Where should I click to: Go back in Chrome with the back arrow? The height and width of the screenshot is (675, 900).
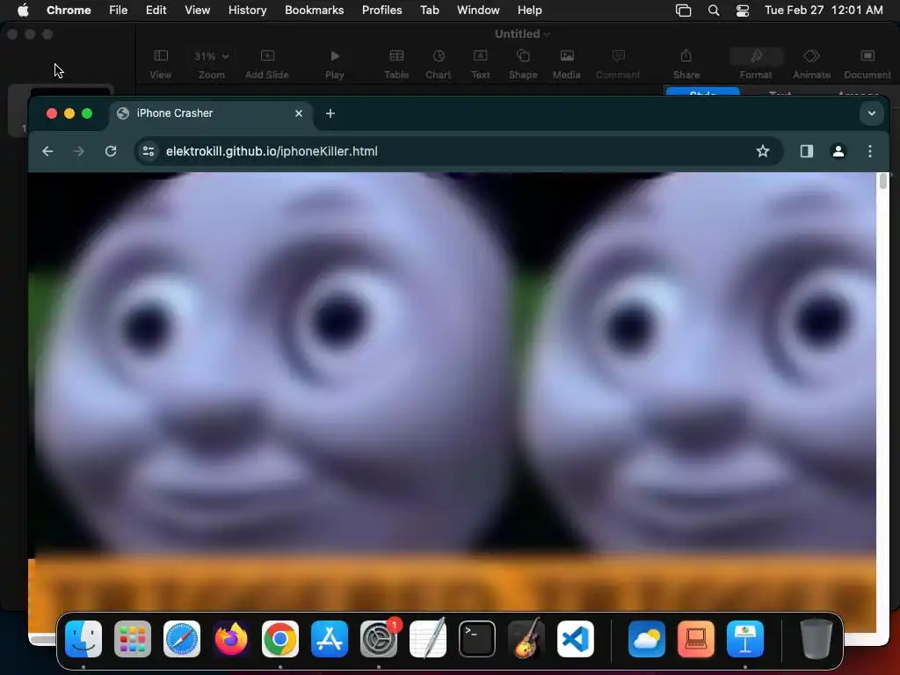pos(47,151)
